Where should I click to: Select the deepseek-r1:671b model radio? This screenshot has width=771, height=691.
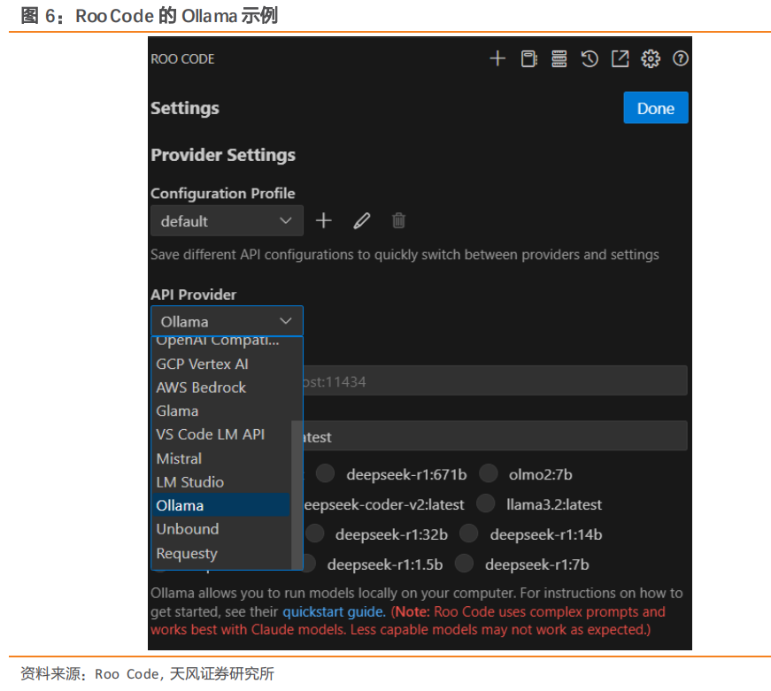click(325, 473)
